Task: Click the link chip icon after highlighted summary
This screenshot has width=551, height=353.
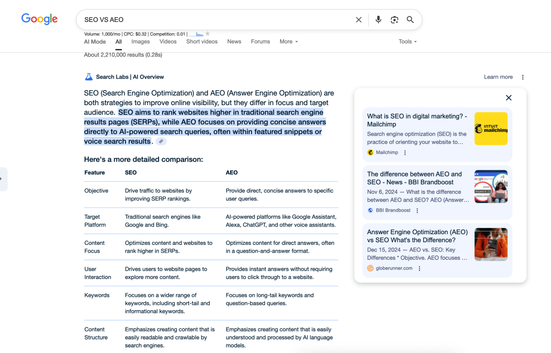Action: pos(161,141)
